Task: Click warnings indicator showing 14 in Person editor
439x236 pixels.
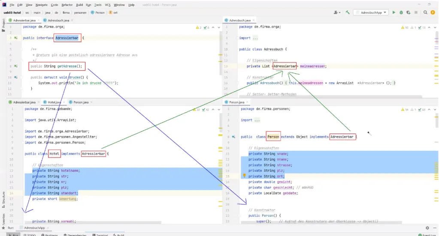Action: [x=405, y=110]
